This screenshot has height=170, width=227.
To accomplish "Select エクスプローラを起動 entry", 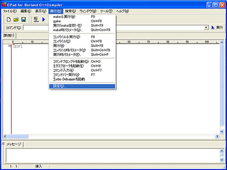I will [82, 66].
